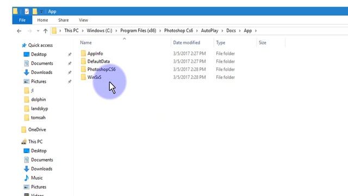Click the Forward navigation arrow
Viewport: 348px width, 196px height.
pyautogui.click(x=29, y=30)
